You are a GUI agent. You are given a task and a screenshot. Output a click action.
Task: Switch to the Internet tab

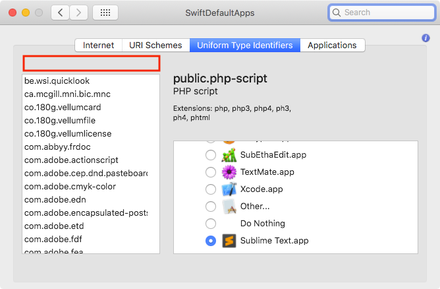tap(99, 46)
